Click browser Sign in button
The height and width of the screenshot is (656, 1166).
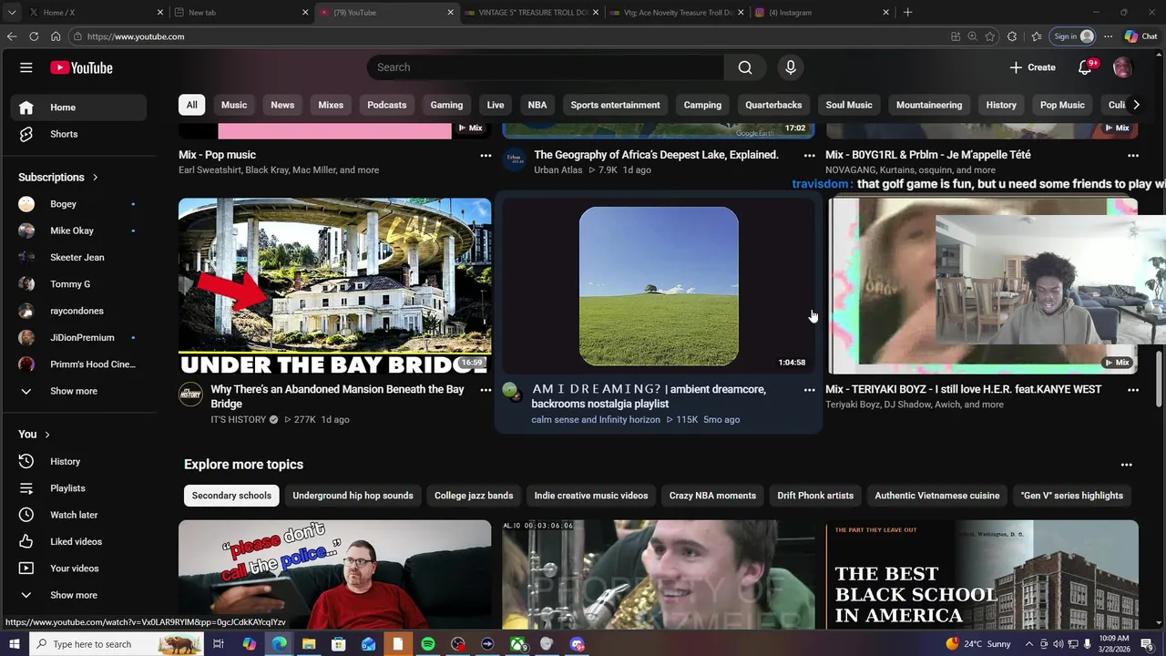(1072, 36)
